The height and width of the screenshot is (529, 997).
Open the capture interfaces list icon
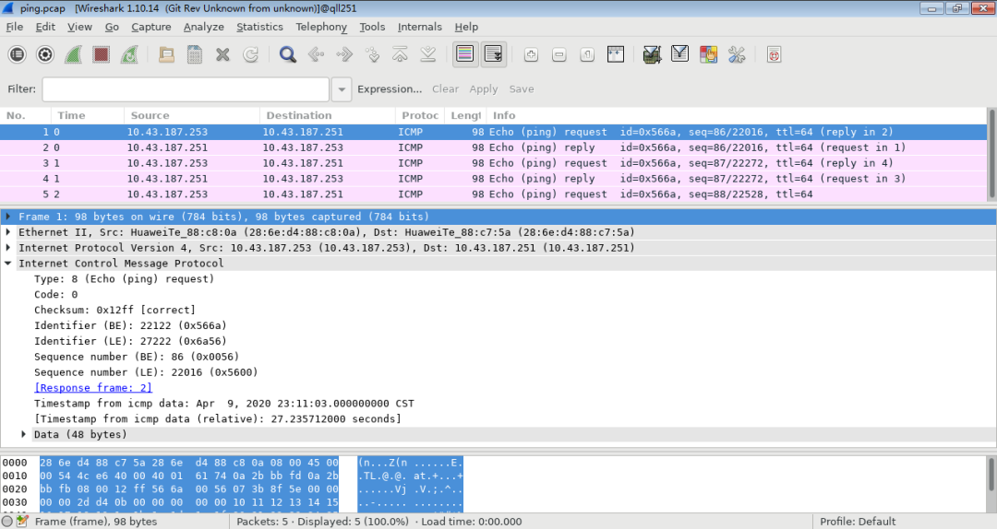tap(18, 54)
